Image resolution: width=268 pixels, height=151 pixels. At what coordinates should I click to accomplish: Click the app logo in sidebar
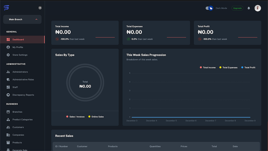click(6, 8)
